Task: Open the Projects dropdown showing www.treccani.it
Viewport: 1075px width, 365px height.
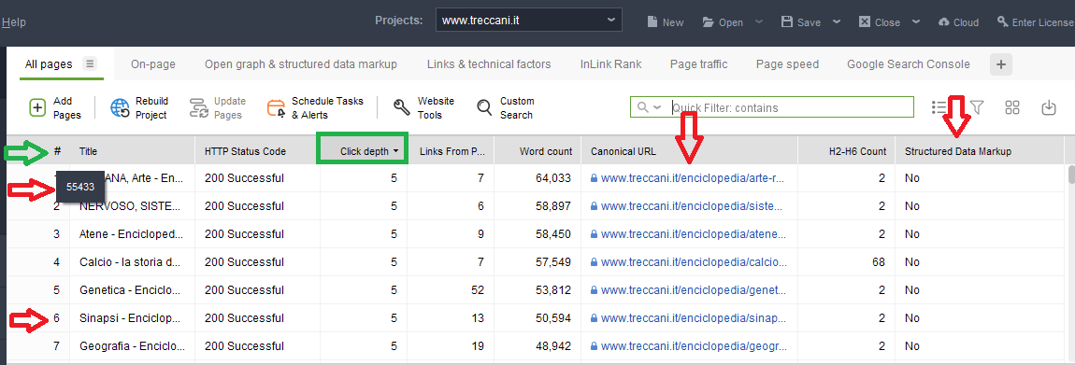Action: tap(528, 21)
